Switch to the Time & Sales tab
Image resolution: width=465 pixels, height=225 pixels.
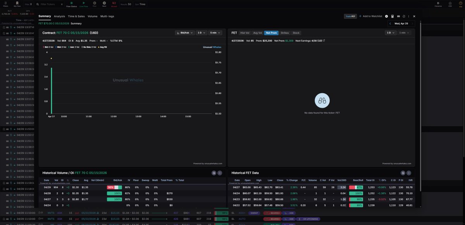76,16
